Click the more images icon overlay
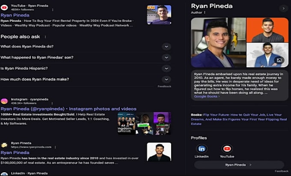The image size is (291, 176). (x=279, y=60)
